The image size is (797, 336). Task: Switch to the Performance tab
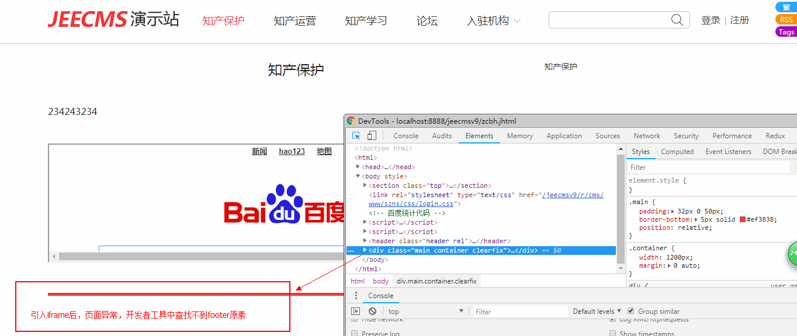[x=732, y=136]
